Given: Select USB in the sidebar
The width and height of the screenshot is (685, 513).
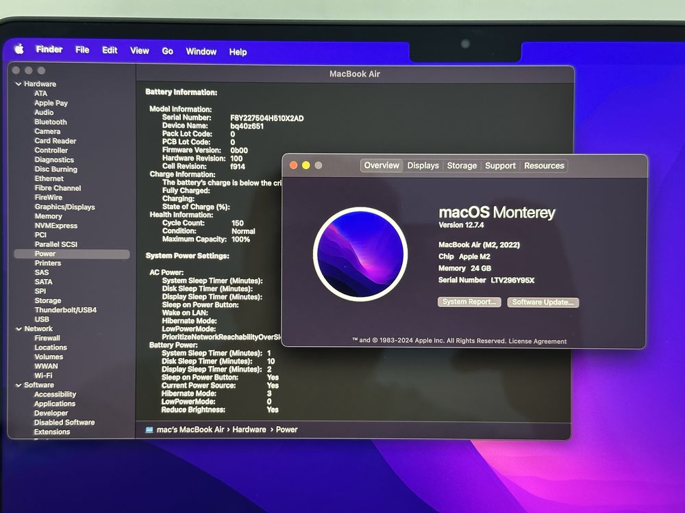Looking at the screenshot, I should 42,319.
